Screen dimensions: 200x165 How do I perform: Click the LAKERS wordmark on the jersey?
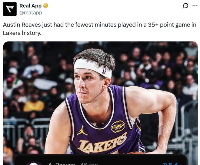(x=102, y=143)
